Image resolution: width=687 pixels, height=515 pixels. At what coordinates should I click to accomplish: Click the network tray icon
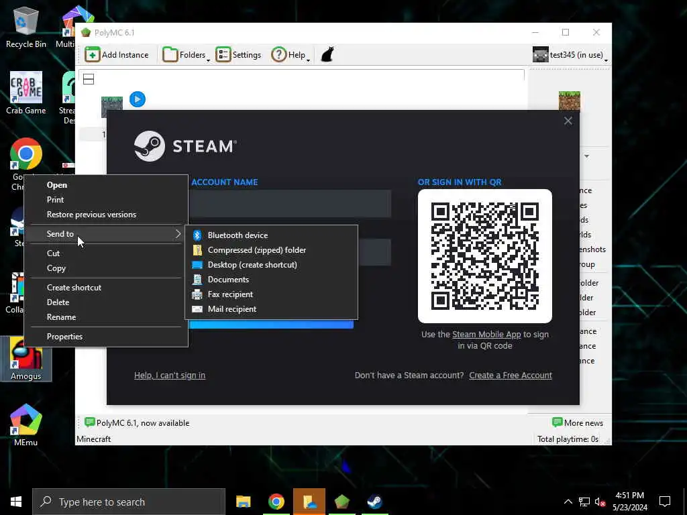click(584, 502)
